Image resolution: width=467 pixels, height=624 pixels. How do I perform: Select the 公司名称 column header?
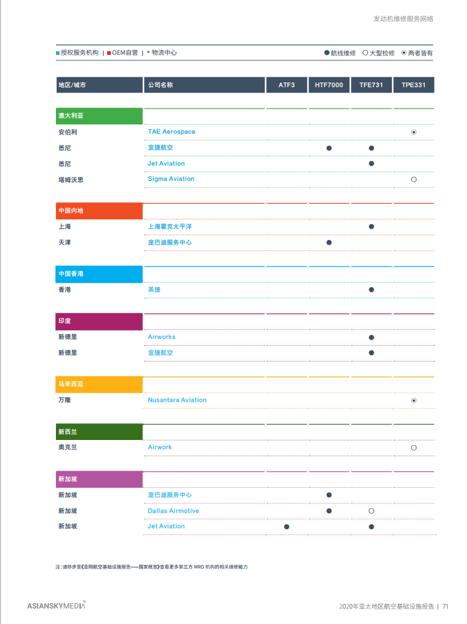pos(204,85)
